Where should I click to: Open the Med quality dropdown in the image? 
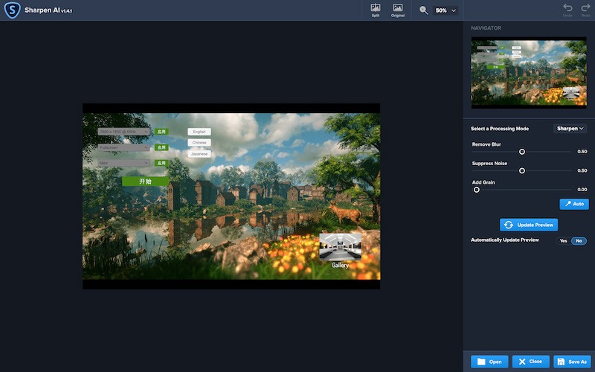coord(123,163)
